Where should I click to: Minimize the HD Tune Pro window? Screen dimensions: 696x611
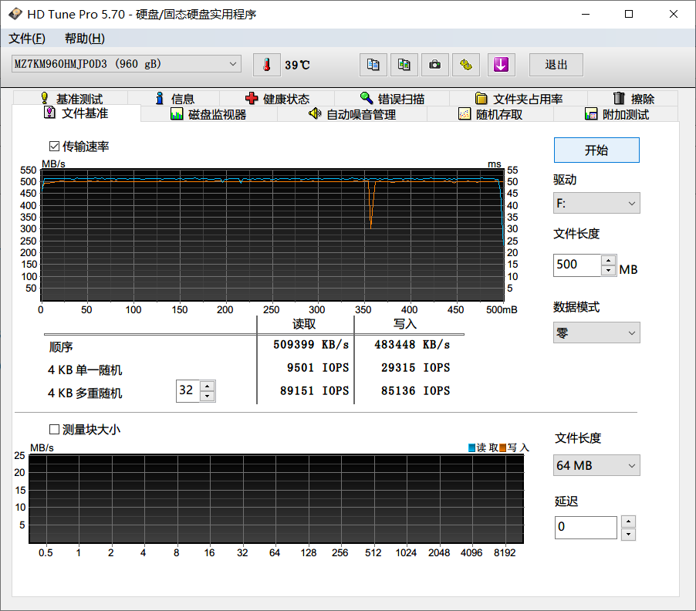pos(586,14)
